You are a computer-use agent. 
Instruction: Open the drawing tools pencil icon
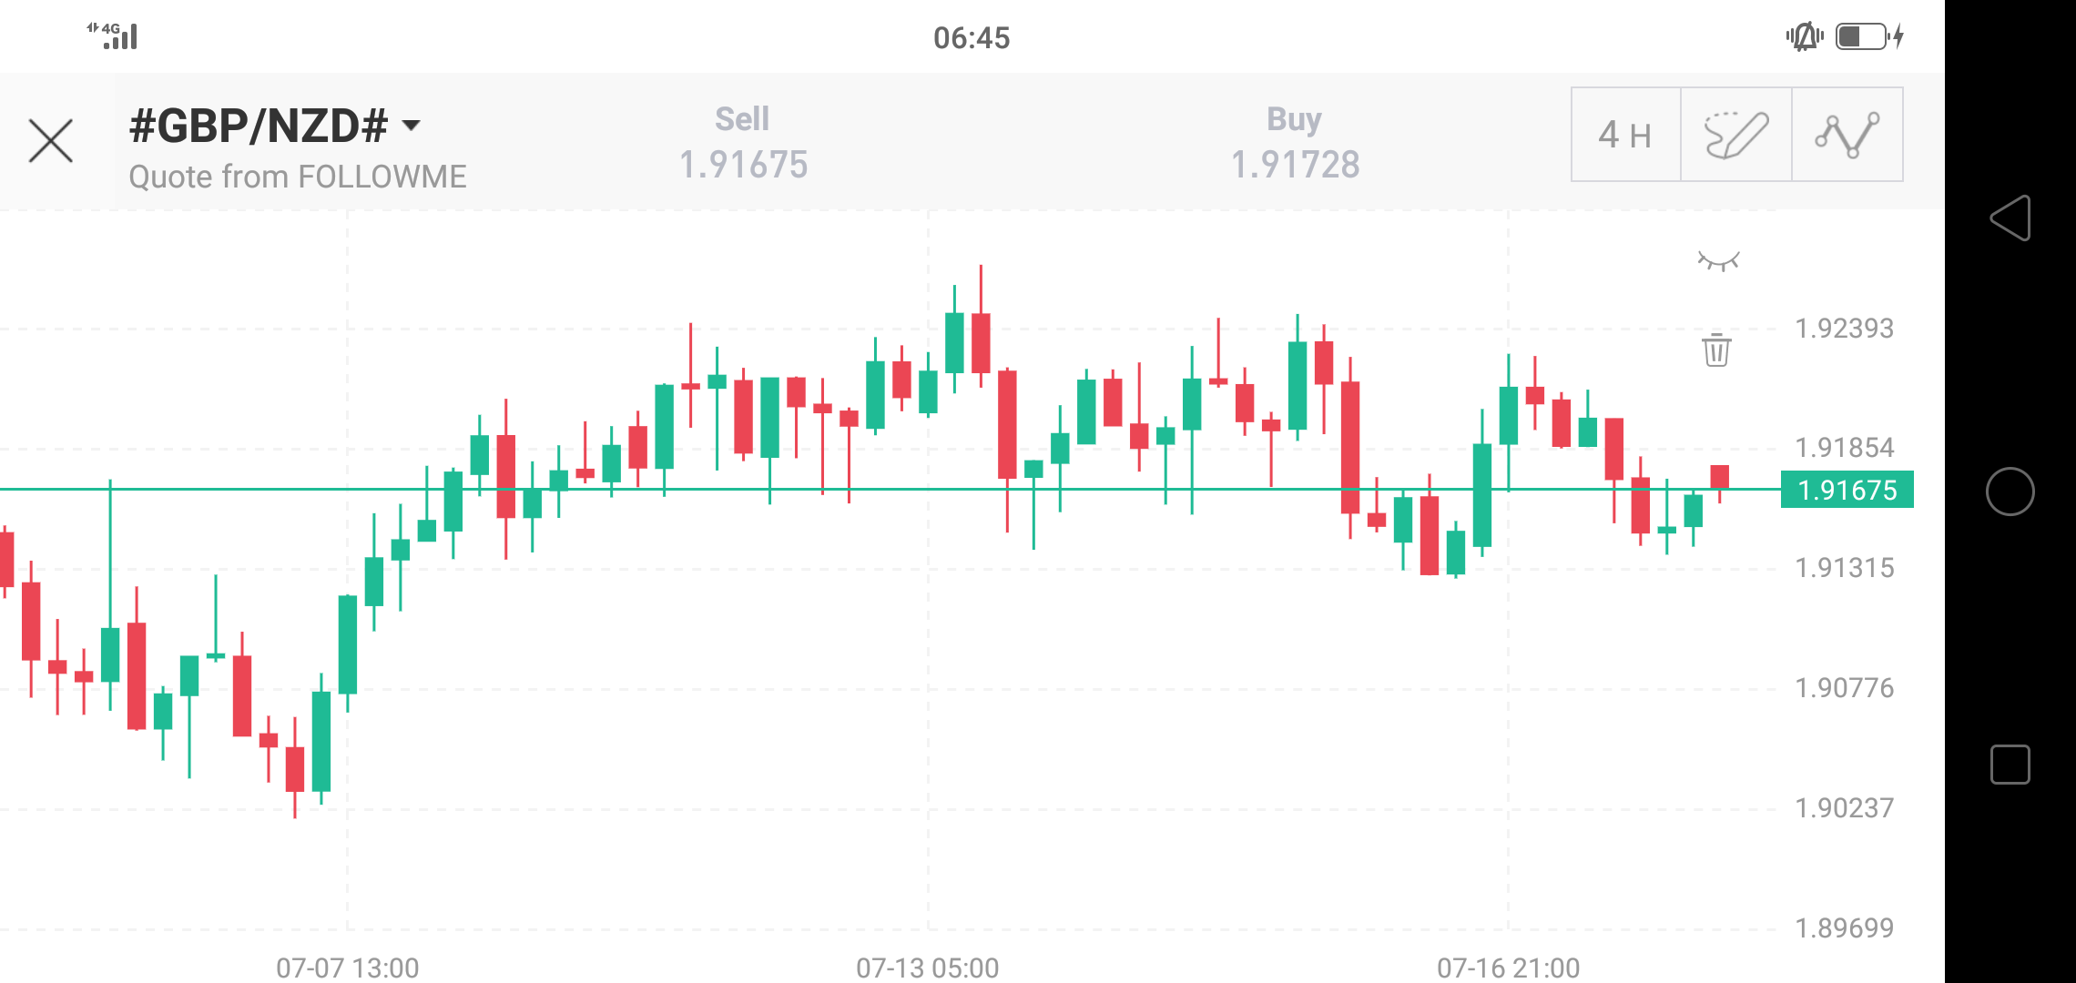[x=1735, y=136]
